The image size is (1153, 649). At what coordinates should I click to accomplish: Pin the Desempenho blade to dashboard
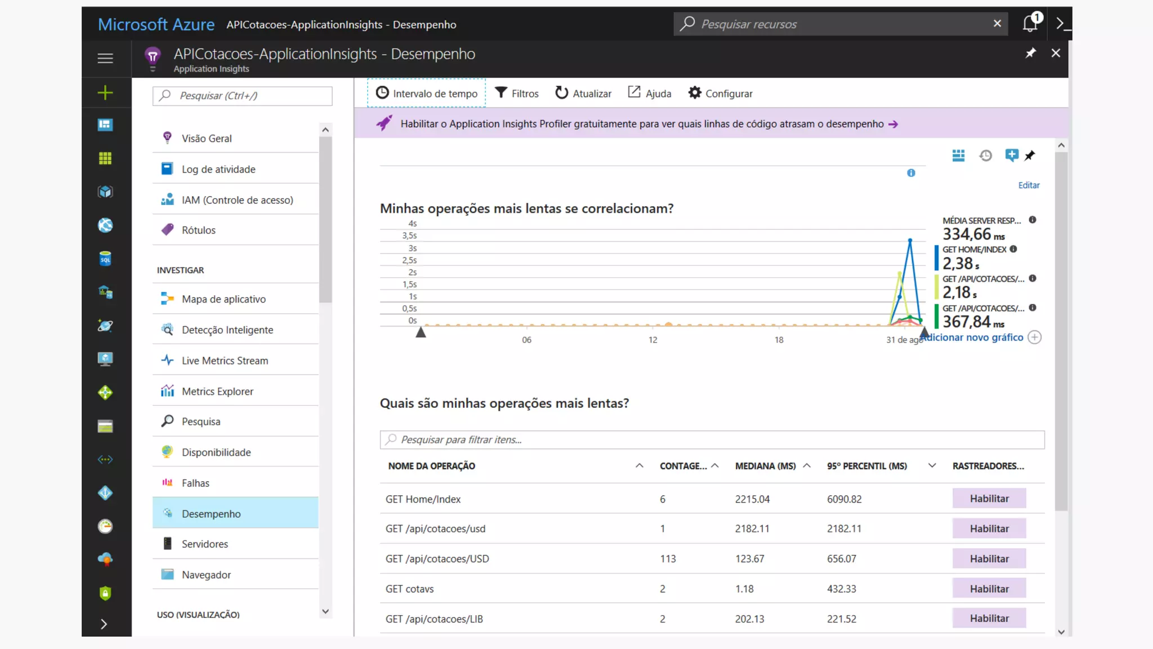pyautogui.click(x=1030, y=52)
